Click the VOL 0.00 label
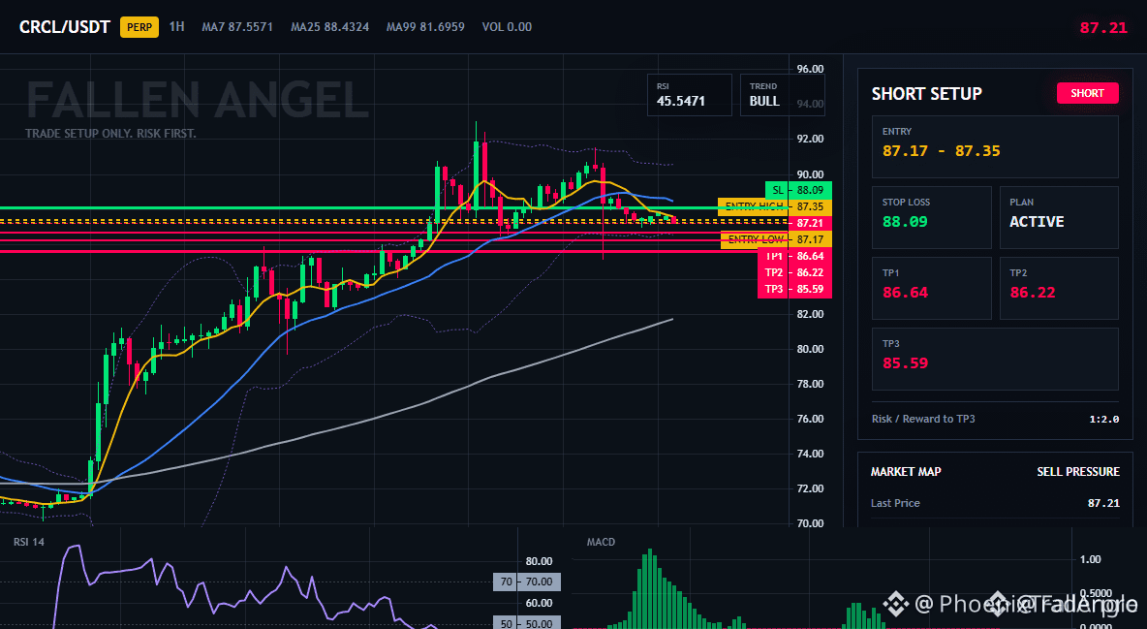The image size is (1147, 629). pyautogui.click(x=507, y=27)
